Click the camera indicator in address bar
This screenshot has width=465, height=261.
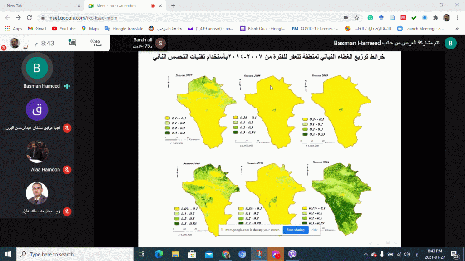coord(346,18)
